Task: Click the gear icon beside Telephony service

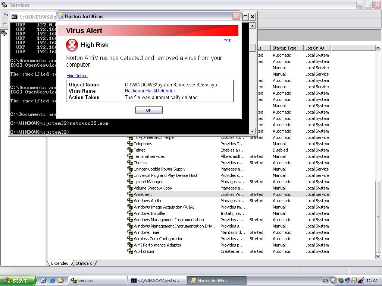Action: (130, 143)
